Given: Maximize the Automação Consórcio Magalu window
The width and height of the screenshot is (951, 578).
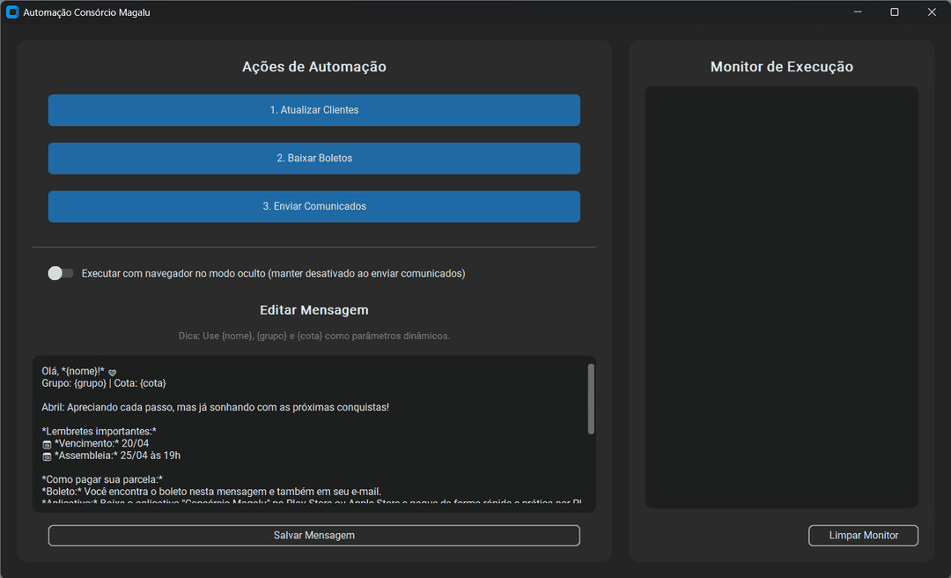Looking at the screenshot, I should (894, 12).
